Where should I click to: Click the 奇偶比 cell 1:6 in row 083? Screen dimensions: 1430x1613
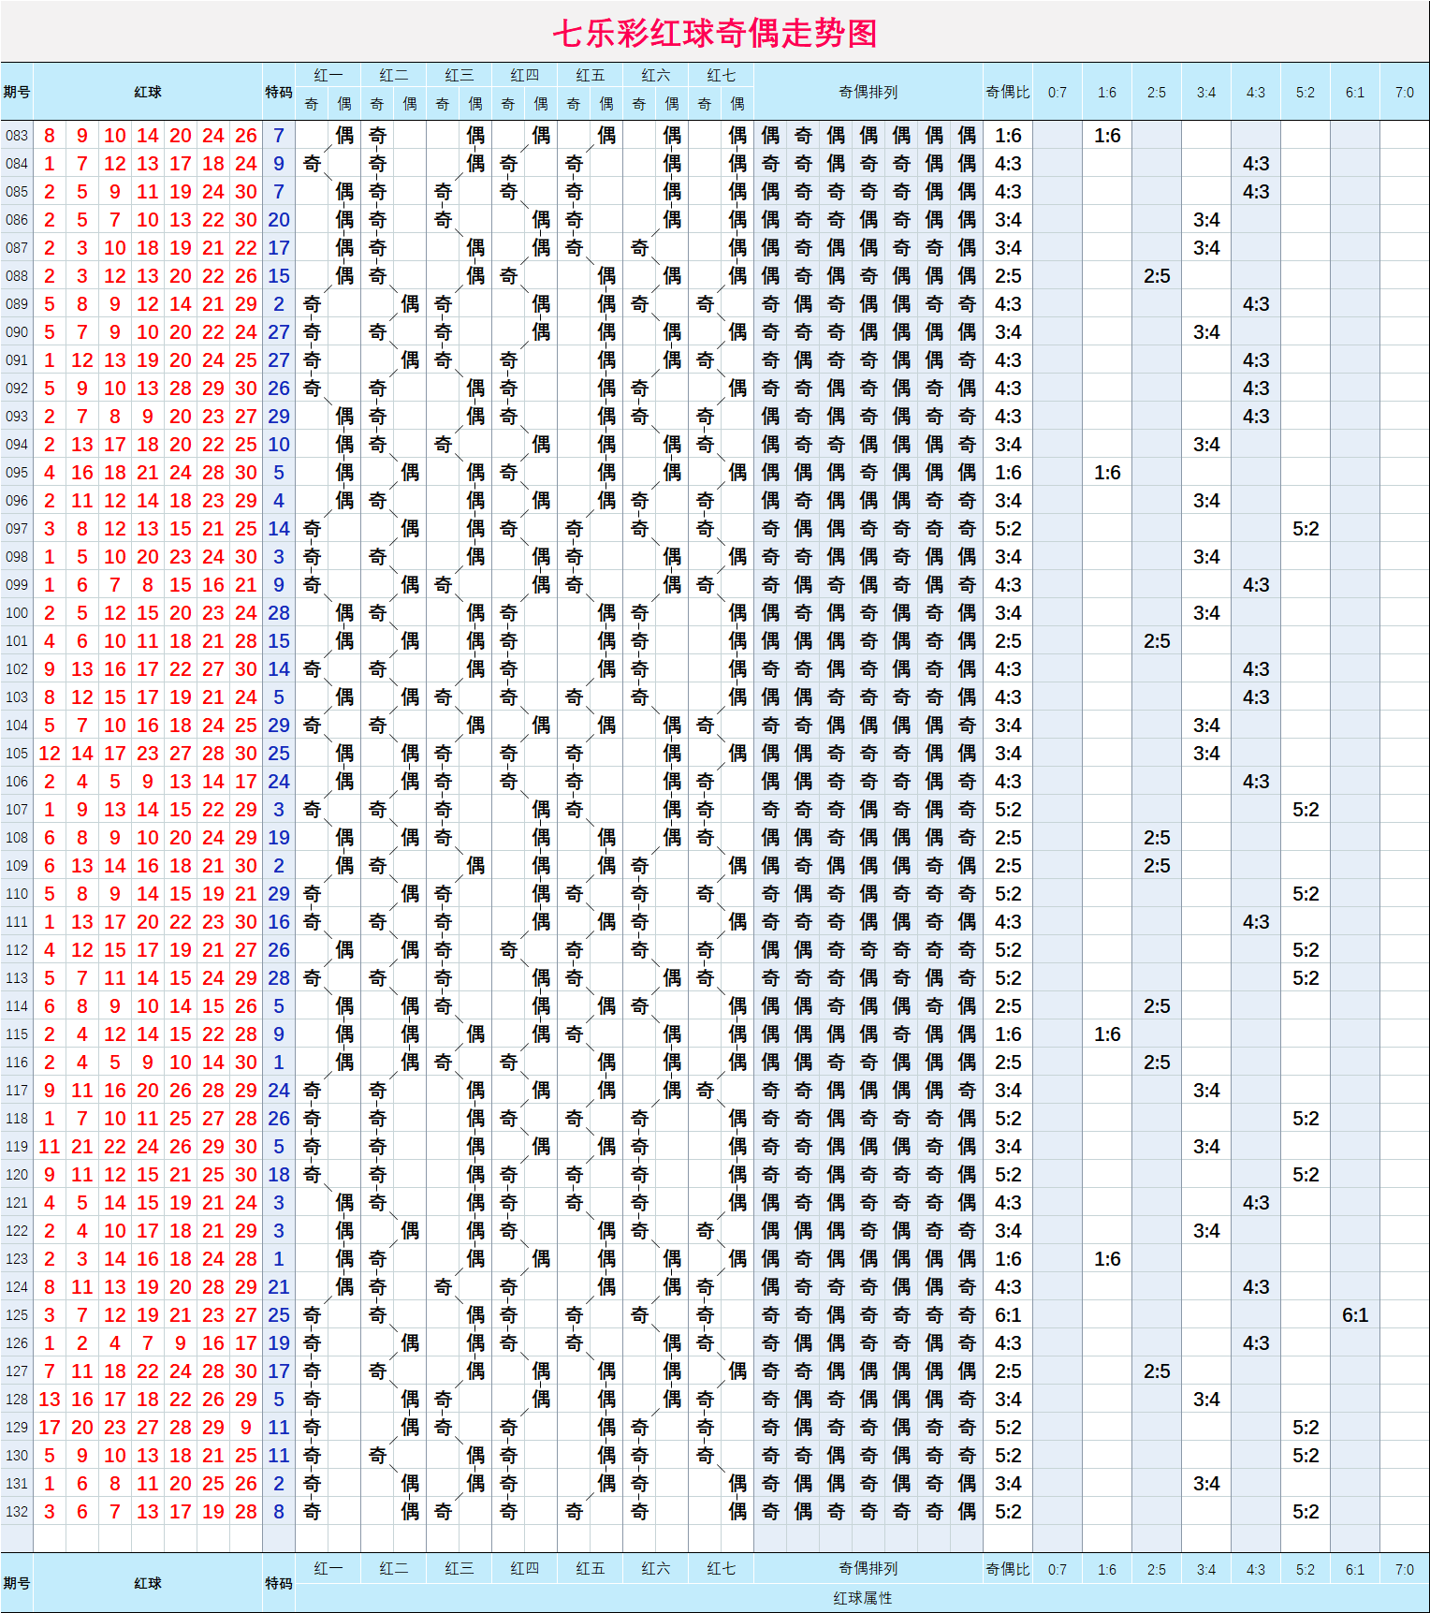(1008, 136)
